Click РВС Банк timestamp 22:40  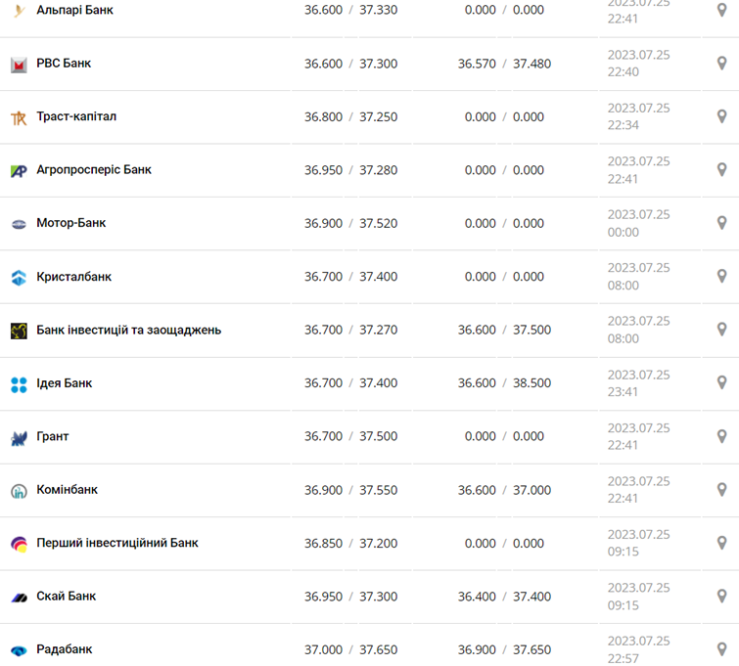point(624,71)
